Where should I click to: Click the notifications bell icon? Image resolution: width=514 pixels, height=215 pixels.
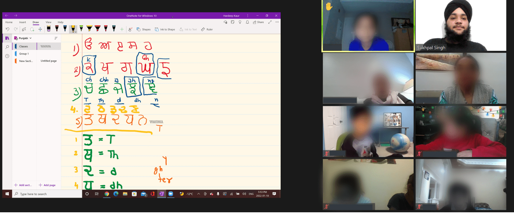(x=248, y=22)
